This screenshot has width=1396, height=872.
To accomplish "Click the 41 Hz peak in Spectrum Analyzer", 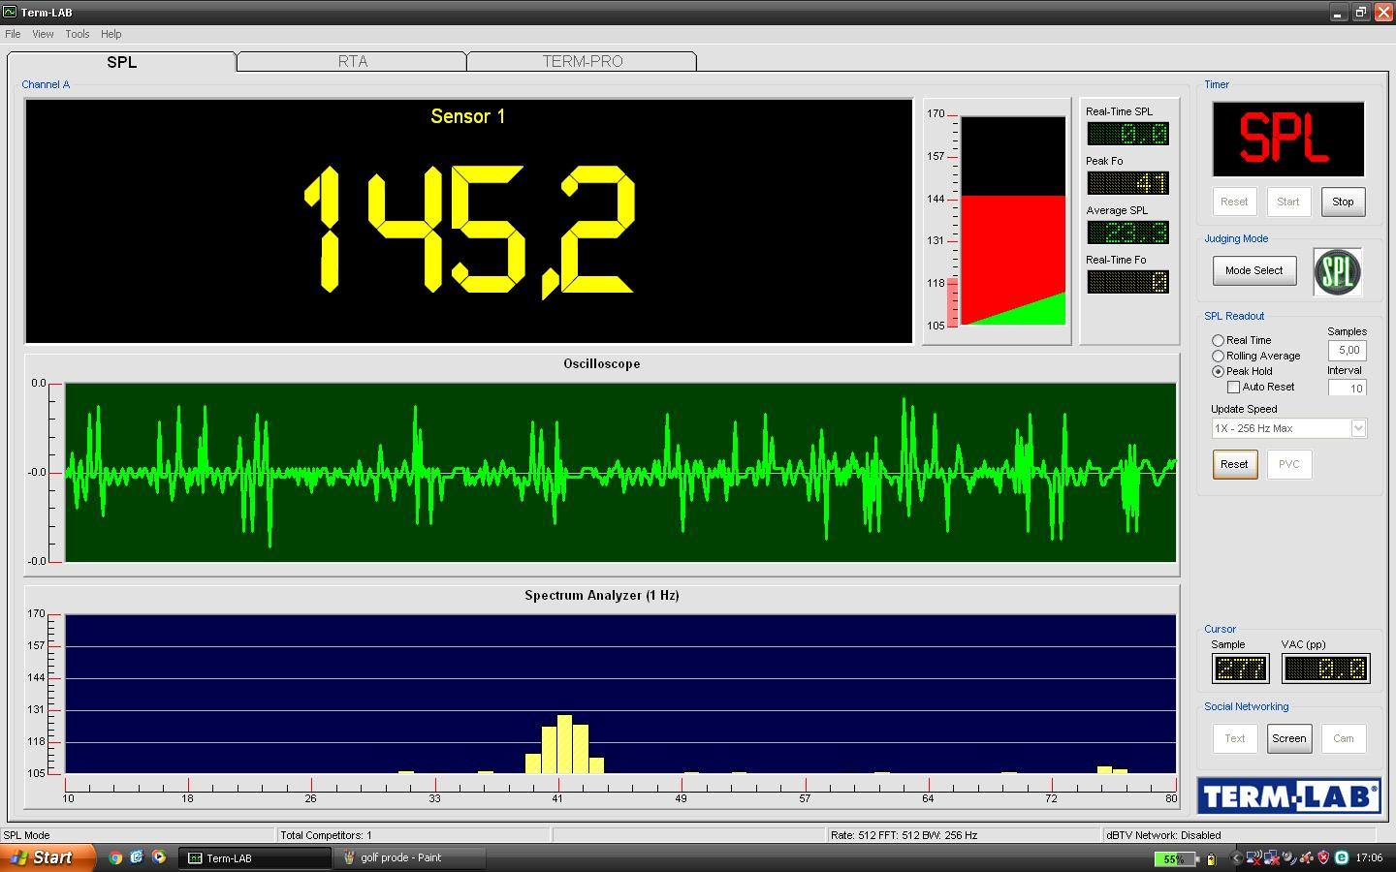I will (x=564, y=744).
